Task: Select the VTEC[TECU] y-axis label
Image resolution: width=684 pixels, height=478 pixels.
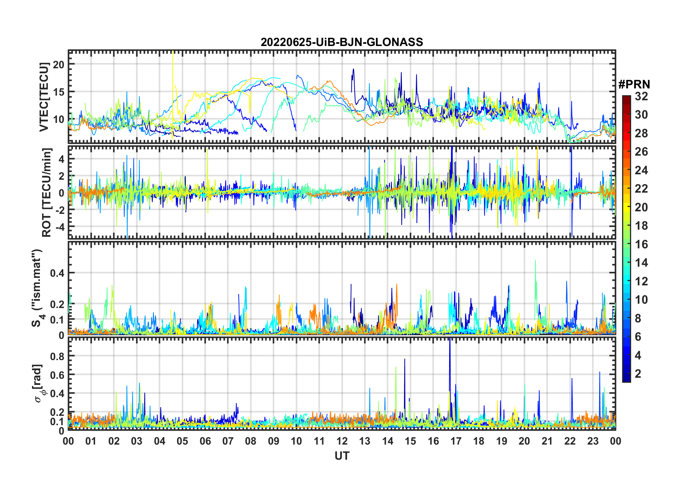Action: [x=44, y=97]
